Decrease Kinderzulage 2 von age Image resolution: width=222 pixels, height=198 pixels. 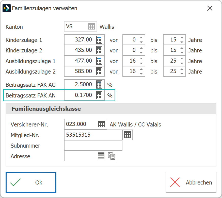click(141, 53)
